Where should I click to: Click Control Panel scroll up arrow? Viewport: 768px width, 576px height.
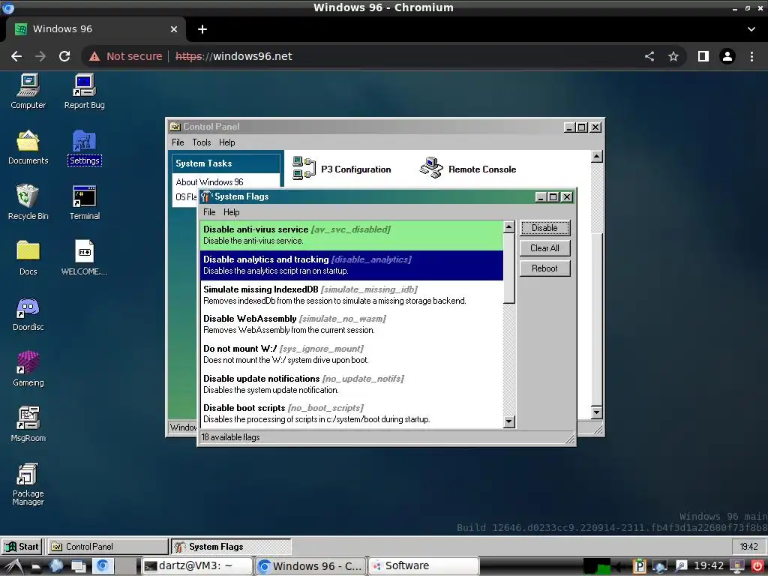pyautogui.click(x=596, y=157)
